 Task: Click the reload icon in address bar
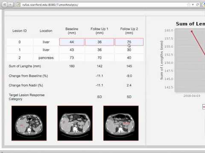pos(197,5)
